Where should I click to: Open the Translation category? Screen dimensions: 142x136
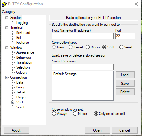click(x=24, y=62)
